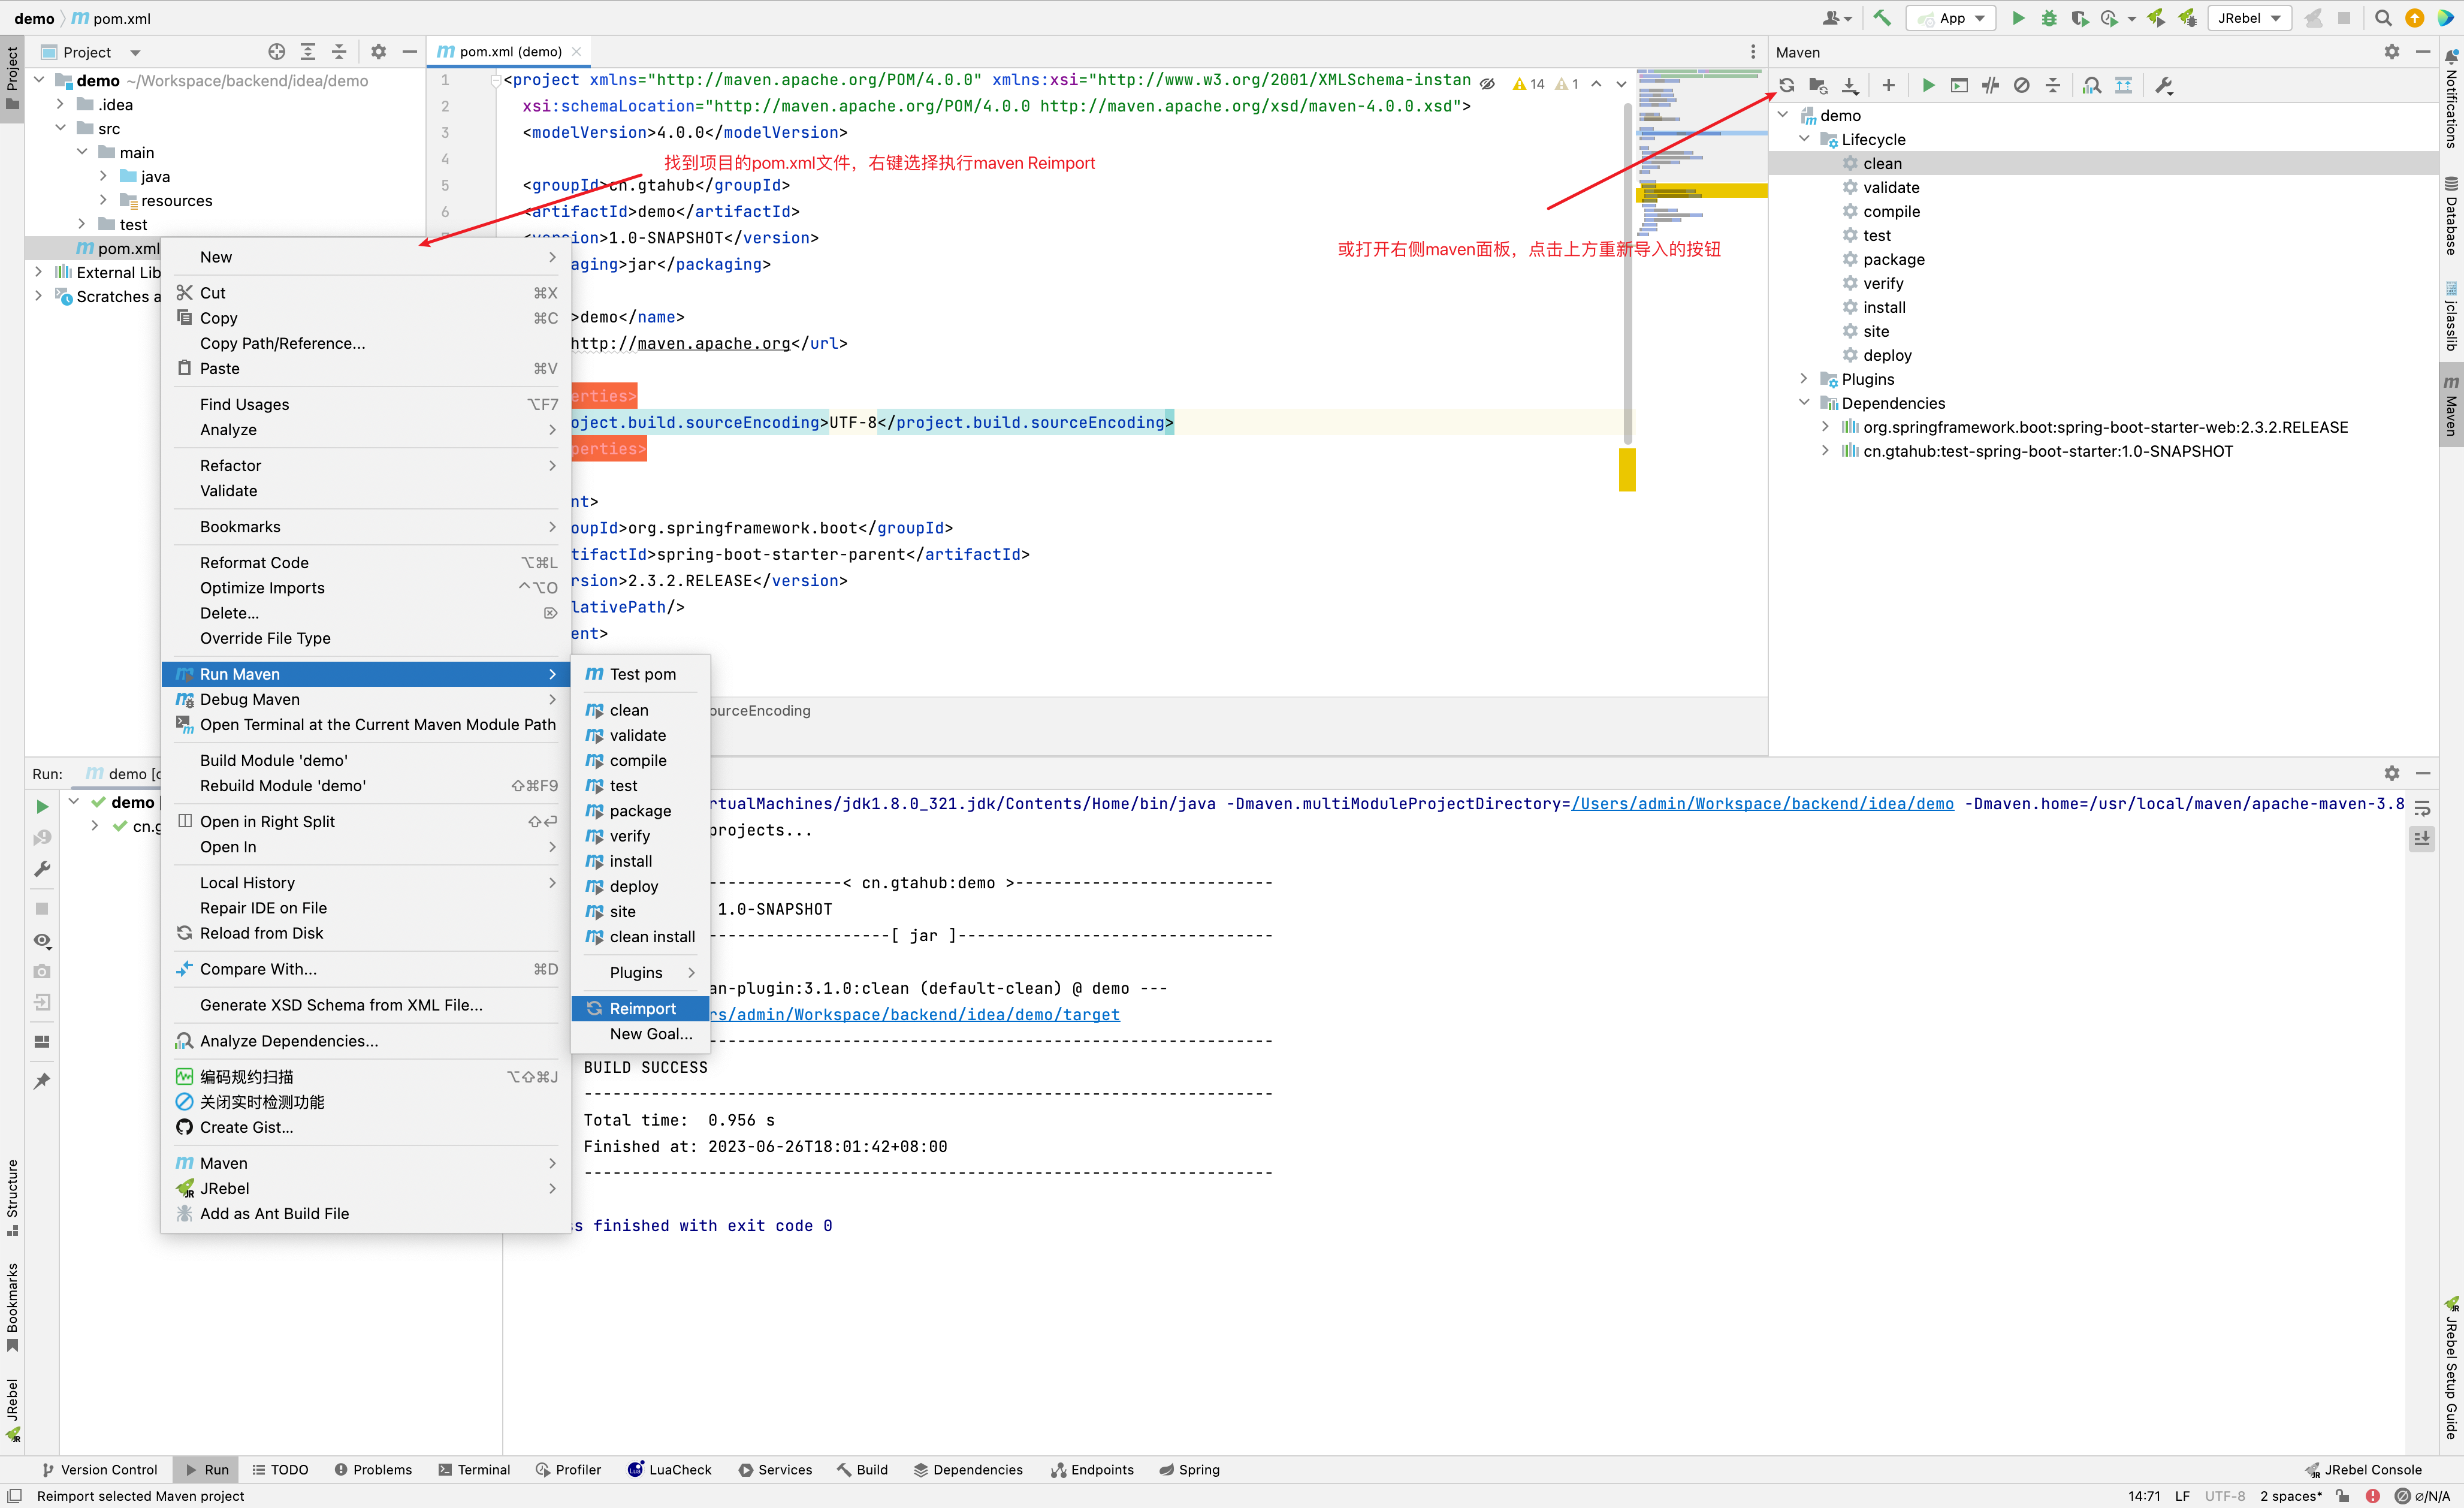Click the Search Everywhere magnifier icon
The height and width of the screenshot is (1508, 2464).
pyautogui.click(x=2383, y=18)
